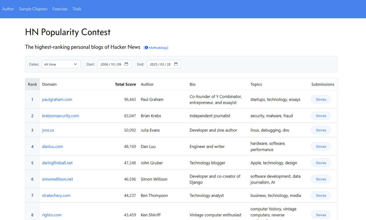This screenshot has height=220, width=366.
Task: Show Stories for Julia Evans
Action: 321,130
